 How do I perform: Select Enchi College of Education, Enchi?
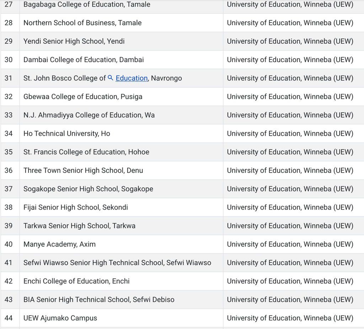(76, 281)
